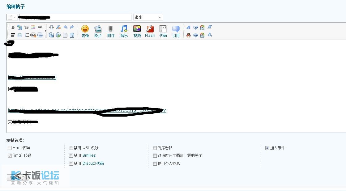Focus the post title input field
346x191 pixels.
click(x=75, y=17)
